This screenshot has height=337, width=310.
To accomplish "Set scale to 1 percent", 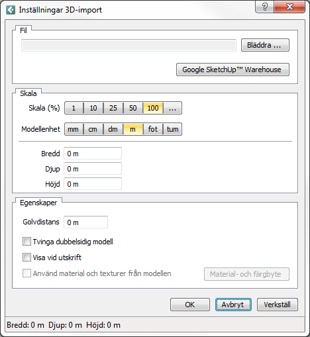I will pyautogui.click(x=74, y=108).
